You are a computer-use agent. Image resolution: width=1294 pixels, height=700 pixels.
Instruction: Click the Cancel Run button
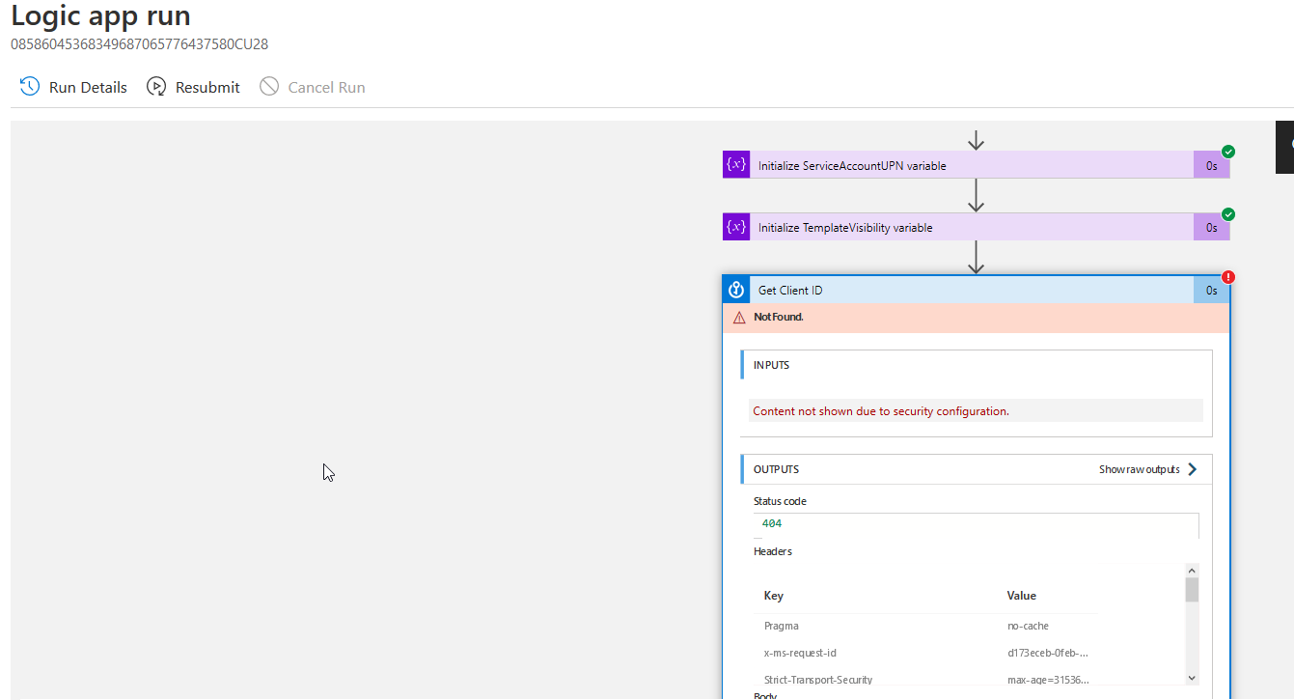[x=312, y=86]
